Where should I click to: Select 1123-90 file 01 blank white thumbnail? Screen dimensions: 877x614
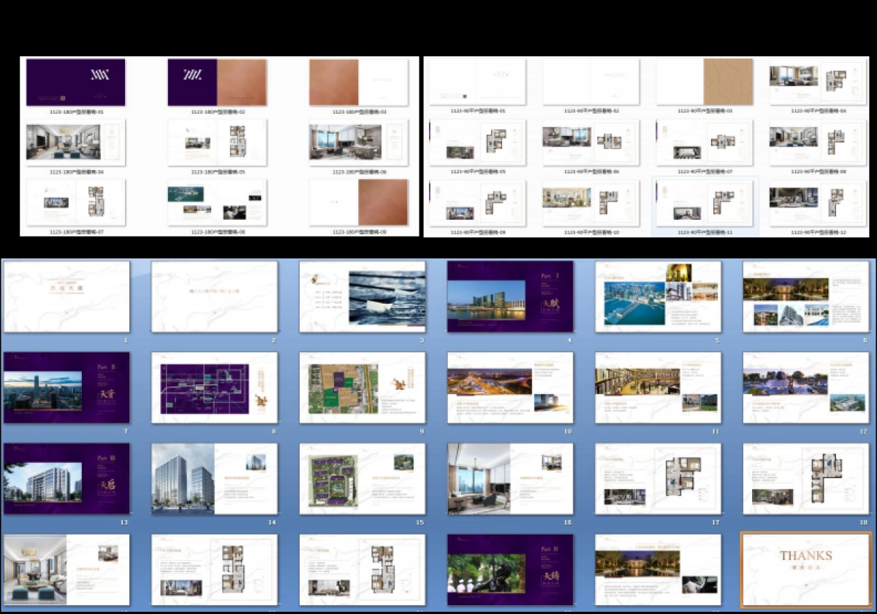point(477,82)
